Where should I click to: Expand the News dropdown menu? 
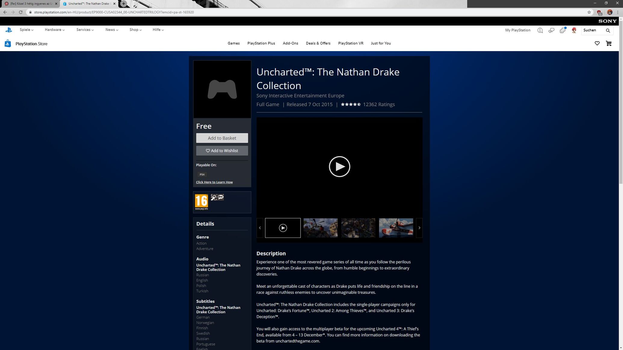tap(112, 30)
